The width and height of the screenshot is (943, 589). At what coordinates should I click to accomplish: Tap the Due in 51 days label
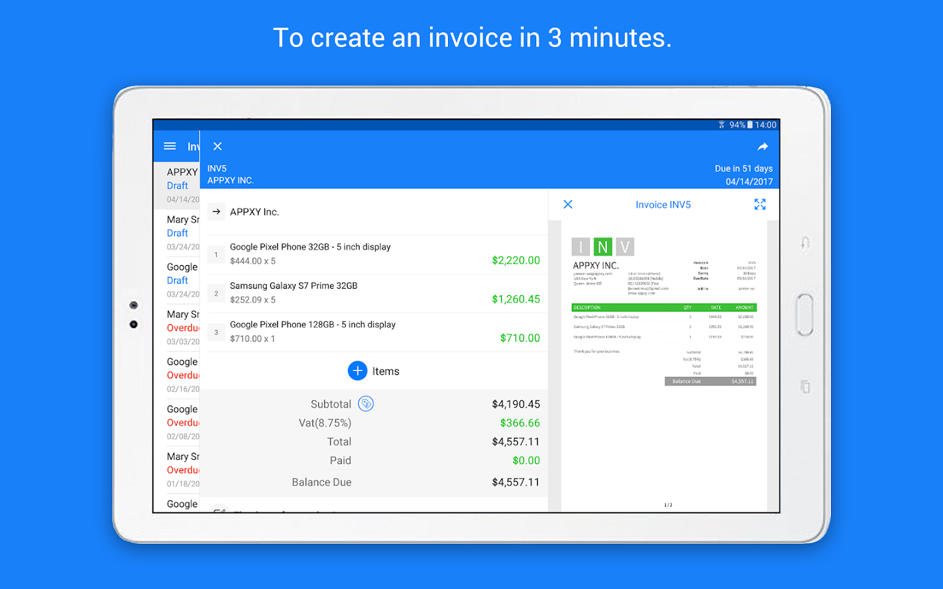pyautogui.click(x=744, y=168)
